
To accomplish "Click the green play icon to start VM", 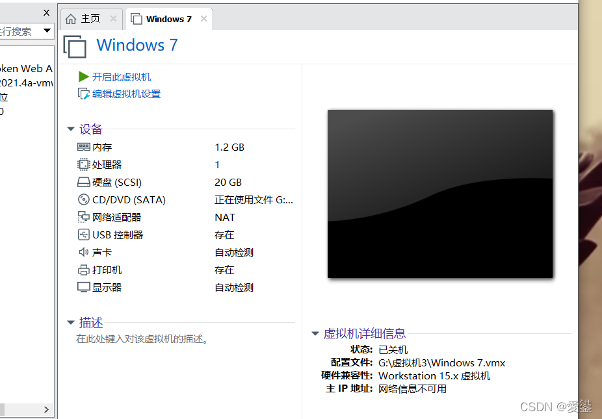I will click(x=83, y=77).
